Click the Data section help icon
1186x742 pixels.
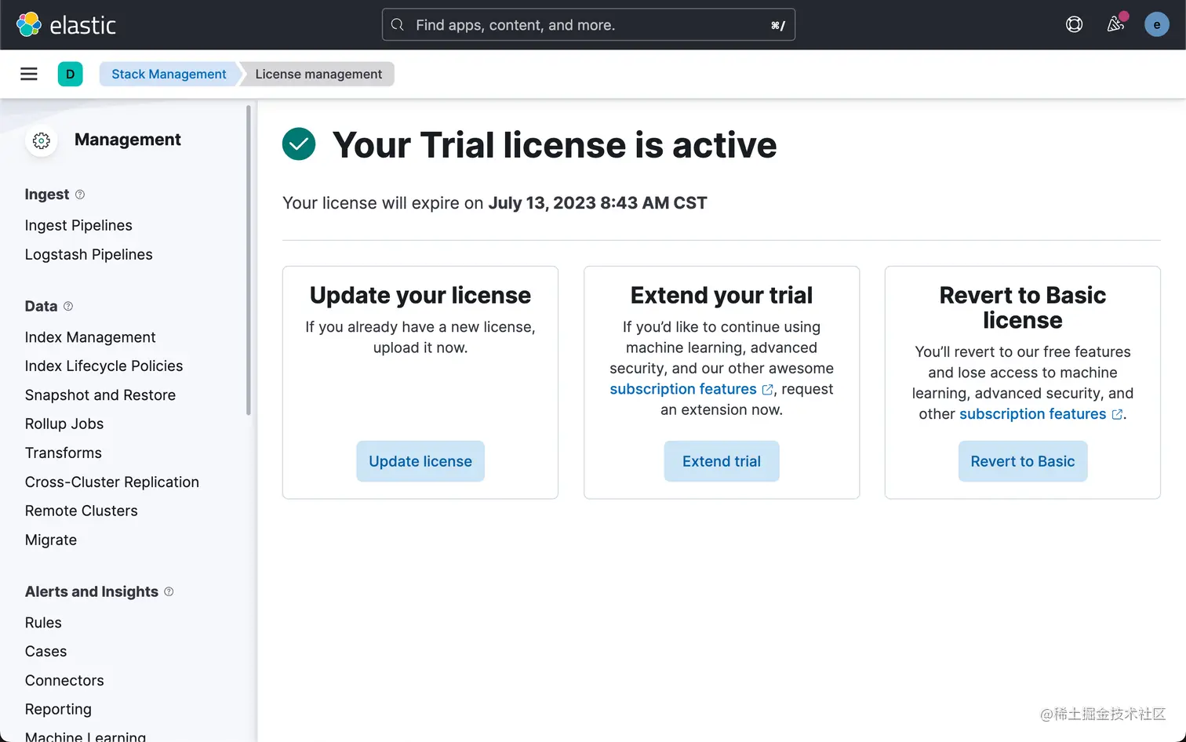(68, 306)
